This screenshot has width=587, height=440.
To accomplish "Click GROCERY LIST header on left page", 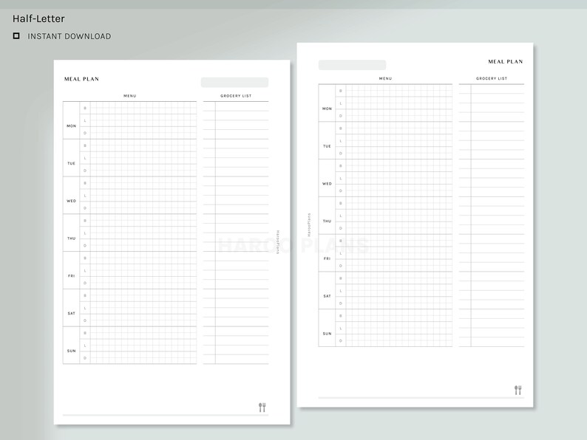I will [x=236, y=96].
